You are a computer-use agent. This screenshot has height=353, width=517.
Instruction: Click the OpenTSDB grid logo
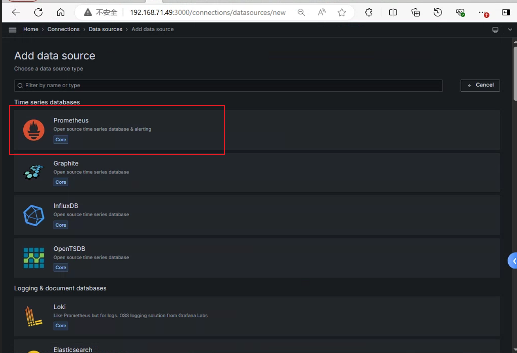(34, 258)
